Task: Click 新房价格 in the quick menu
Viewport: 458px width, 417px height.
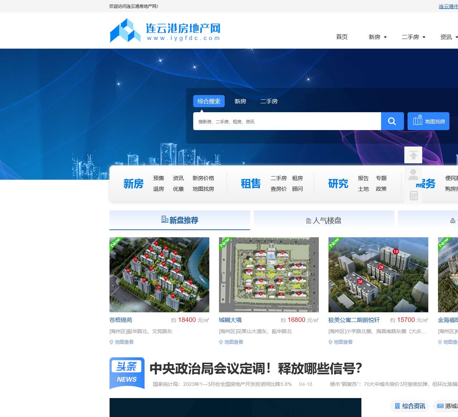Action: point(203,178)
